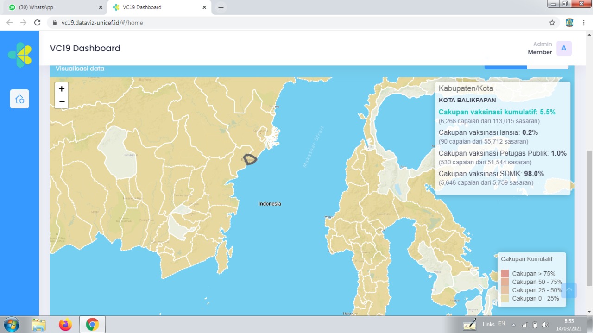The height and width of the screenshot is (333, 593).
Task: Zoom out on the map
Action: 62,102
